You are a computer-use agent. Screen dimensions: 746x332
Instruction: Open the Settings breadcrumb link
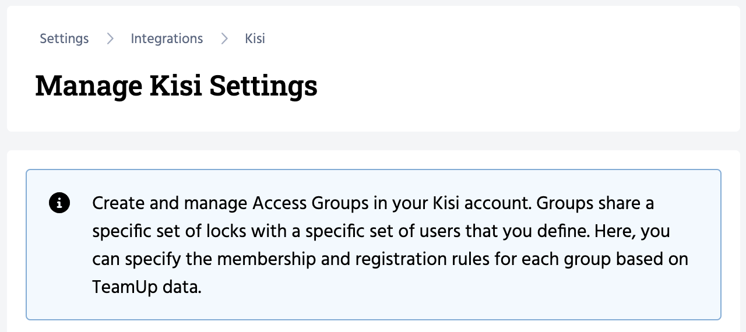pos(64,39)
